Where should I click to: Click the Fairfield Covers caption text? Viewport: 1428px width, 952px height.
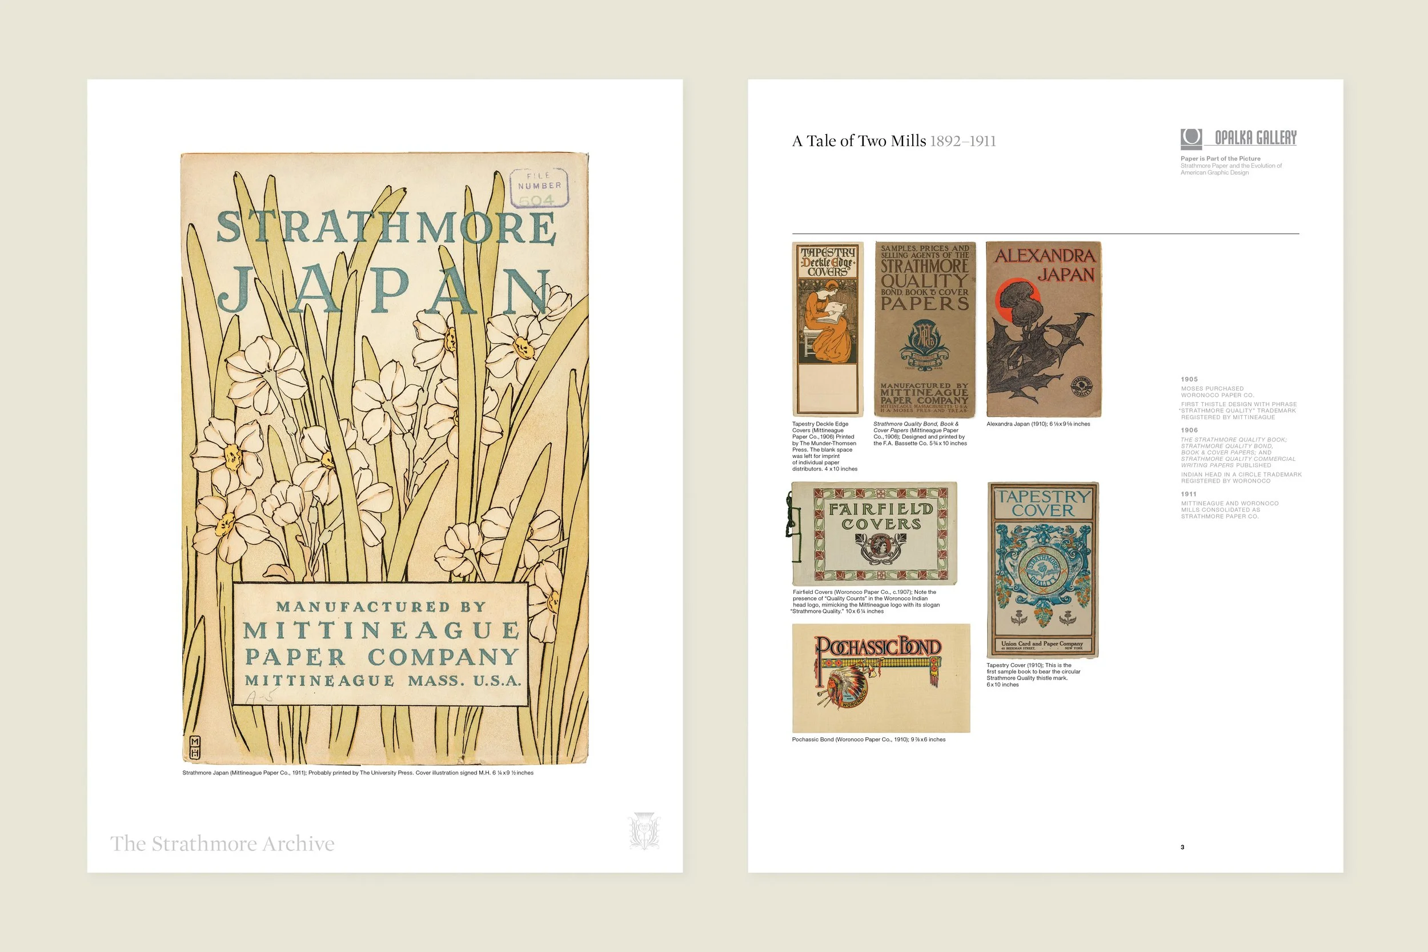coord(866,602)
